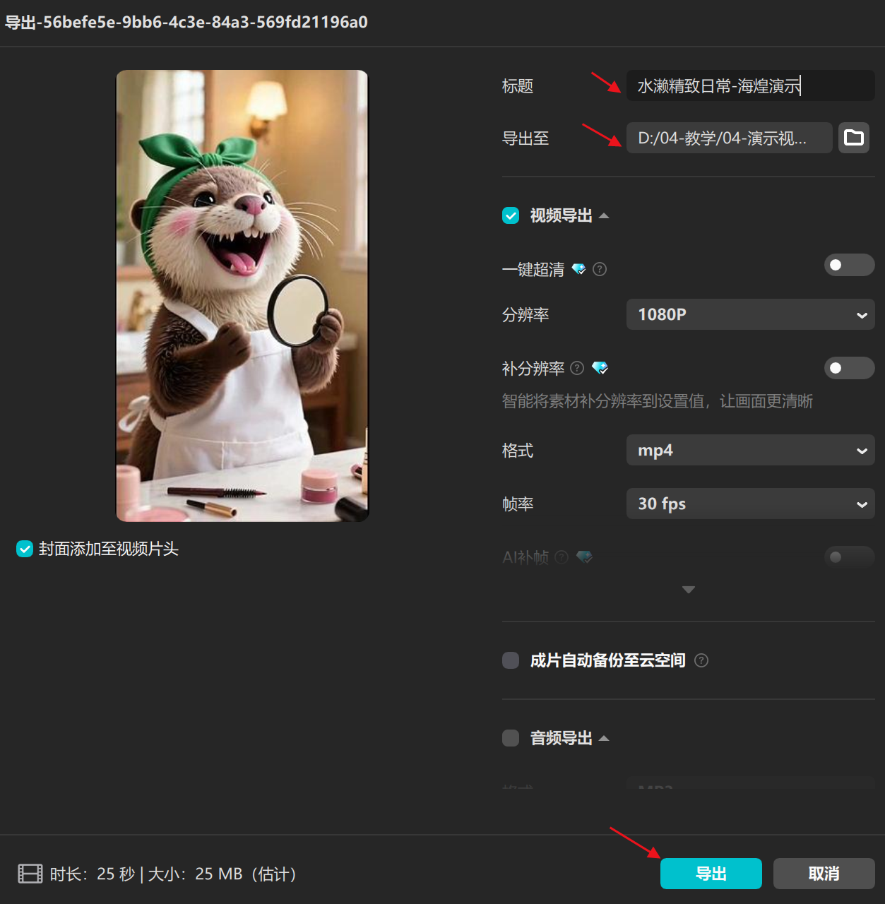Open the export folder browser icon
885x904 pixels.
[853, 138]
